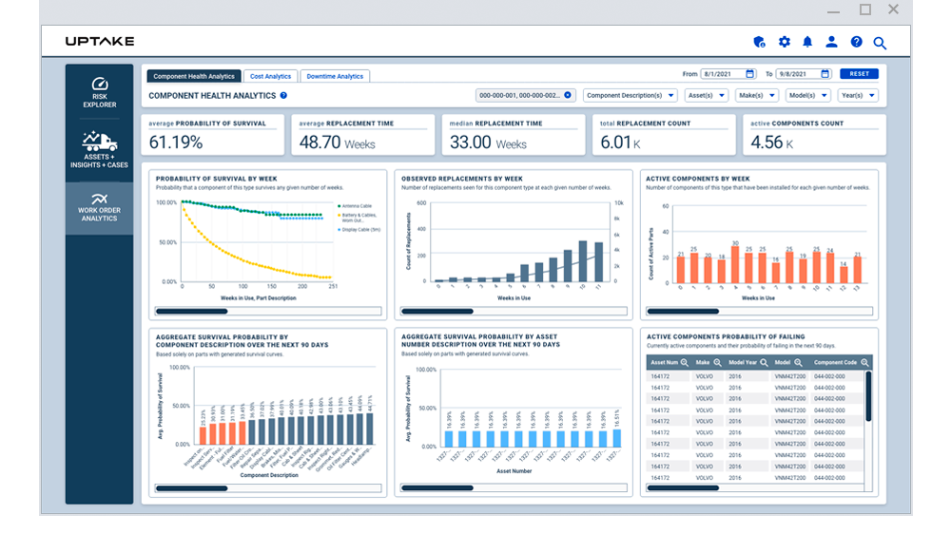Click the Probability of Survival chart scrollbar

192,311
